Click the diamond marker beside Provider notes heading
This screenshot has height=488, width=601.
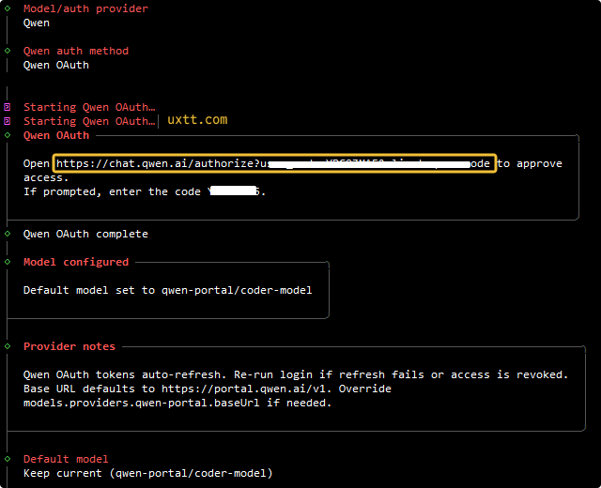click(8, 346)
